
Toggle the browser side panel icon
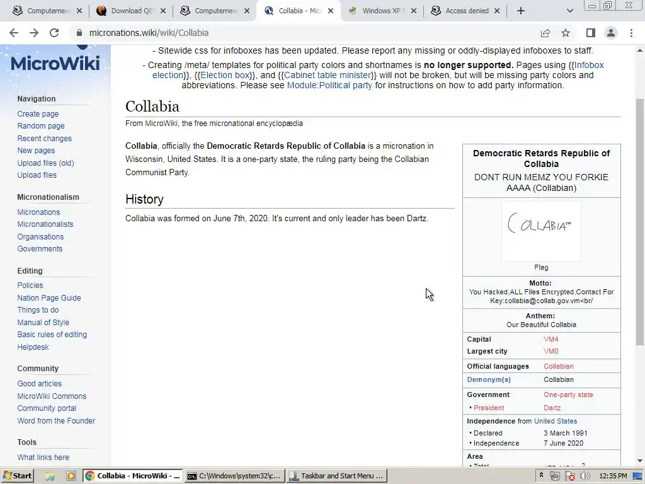pyautogui.click(x=591, y=33)
